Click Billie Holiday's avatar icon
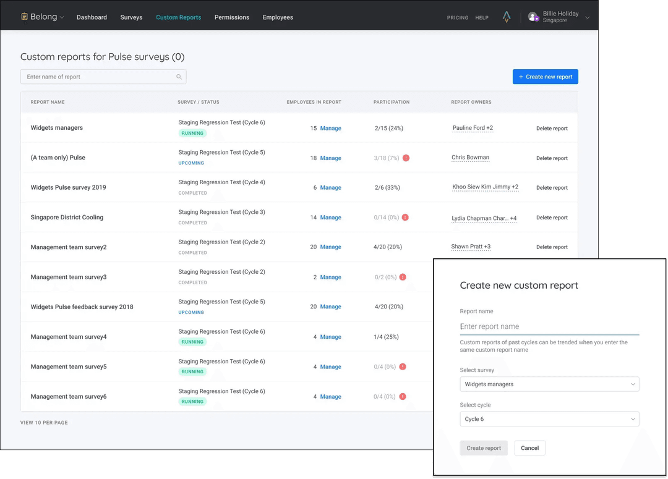Image resolution: width=668 pixels, height=479 pixels. [x=533, y=17]
